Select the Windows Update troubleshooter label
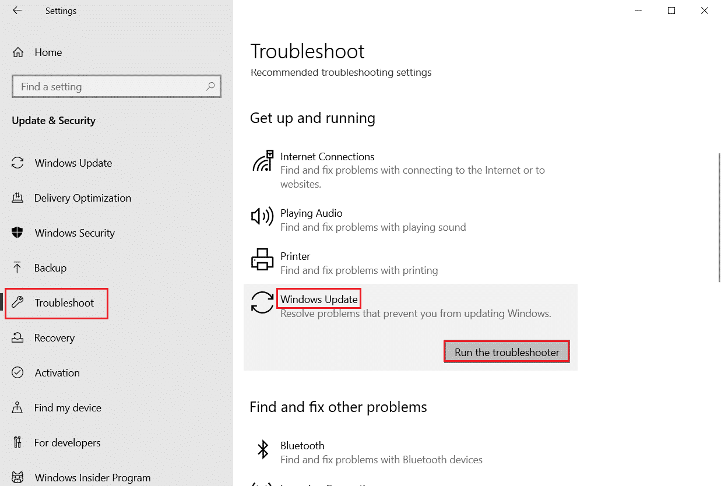This screenshot has height=486, width=721. (319, 298)
